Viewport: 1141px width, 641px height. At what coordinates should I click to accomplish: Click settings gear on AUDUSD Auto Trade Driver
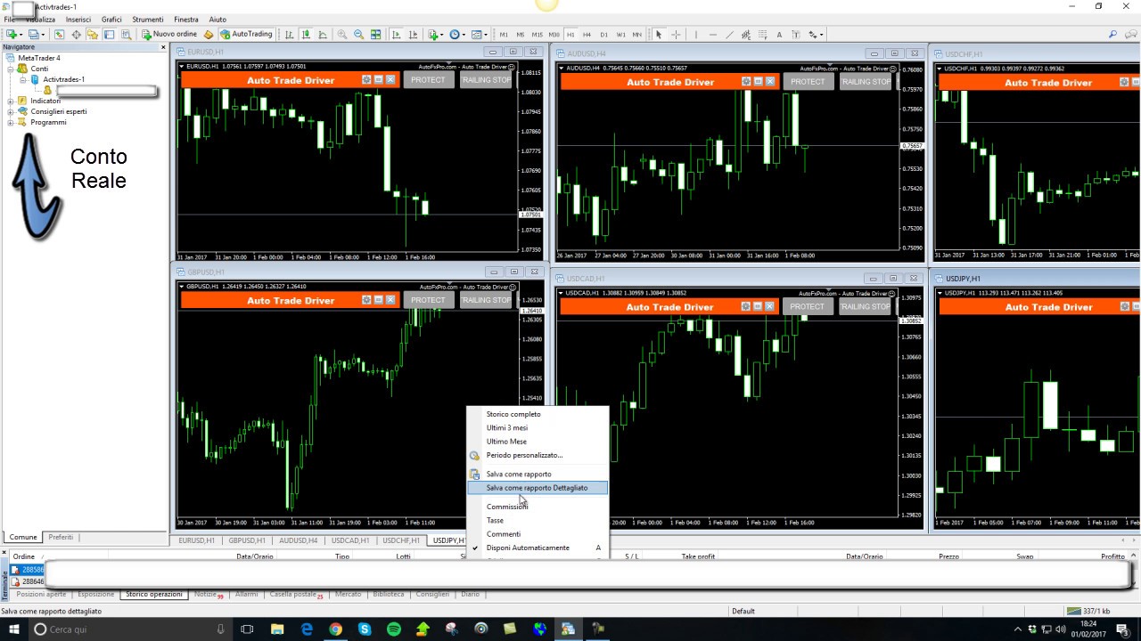747,81
